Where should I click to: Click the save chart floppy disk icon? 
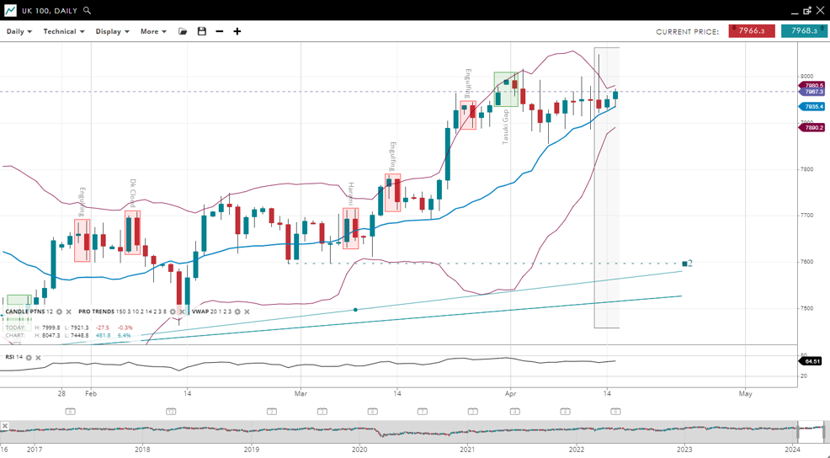pos(202,31)
